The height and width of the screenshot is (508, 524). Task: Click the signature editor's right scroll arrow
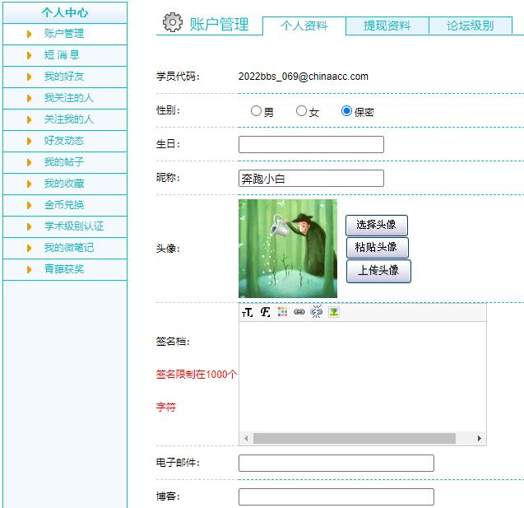point(480,439)
